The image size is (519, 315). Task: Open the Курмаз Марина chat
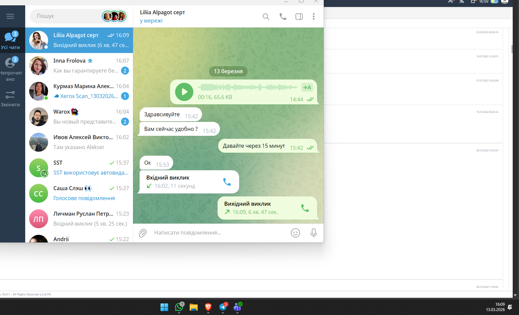[x=79, y=91]
